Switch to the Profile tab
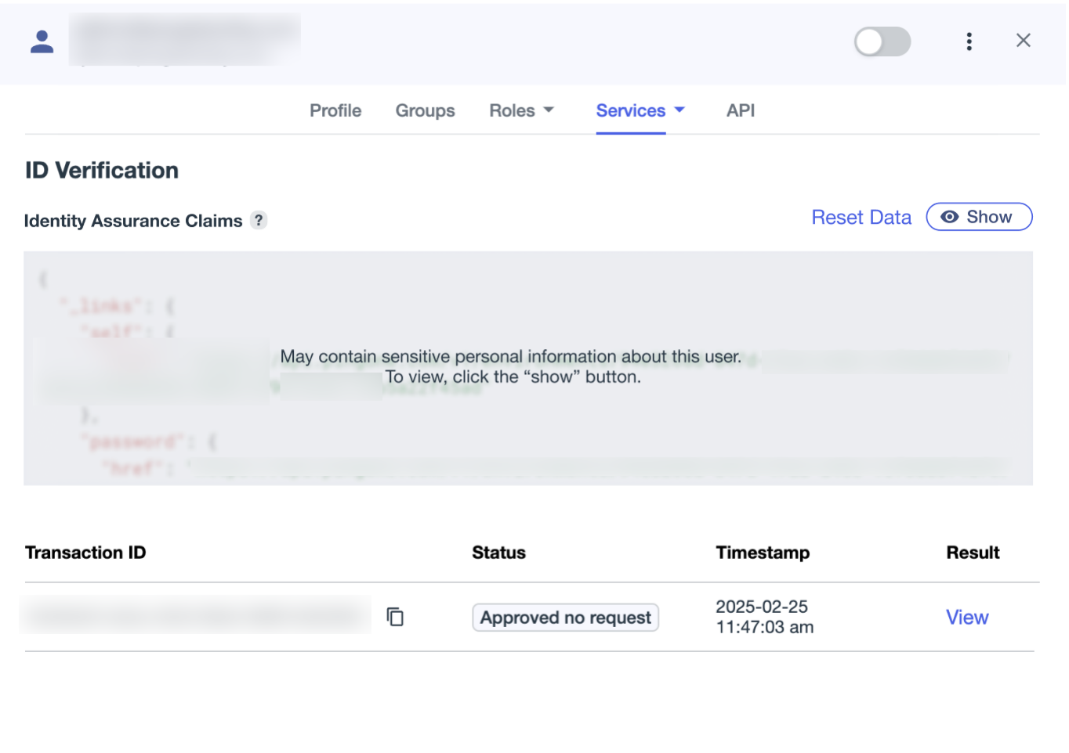 click(335, 110)
